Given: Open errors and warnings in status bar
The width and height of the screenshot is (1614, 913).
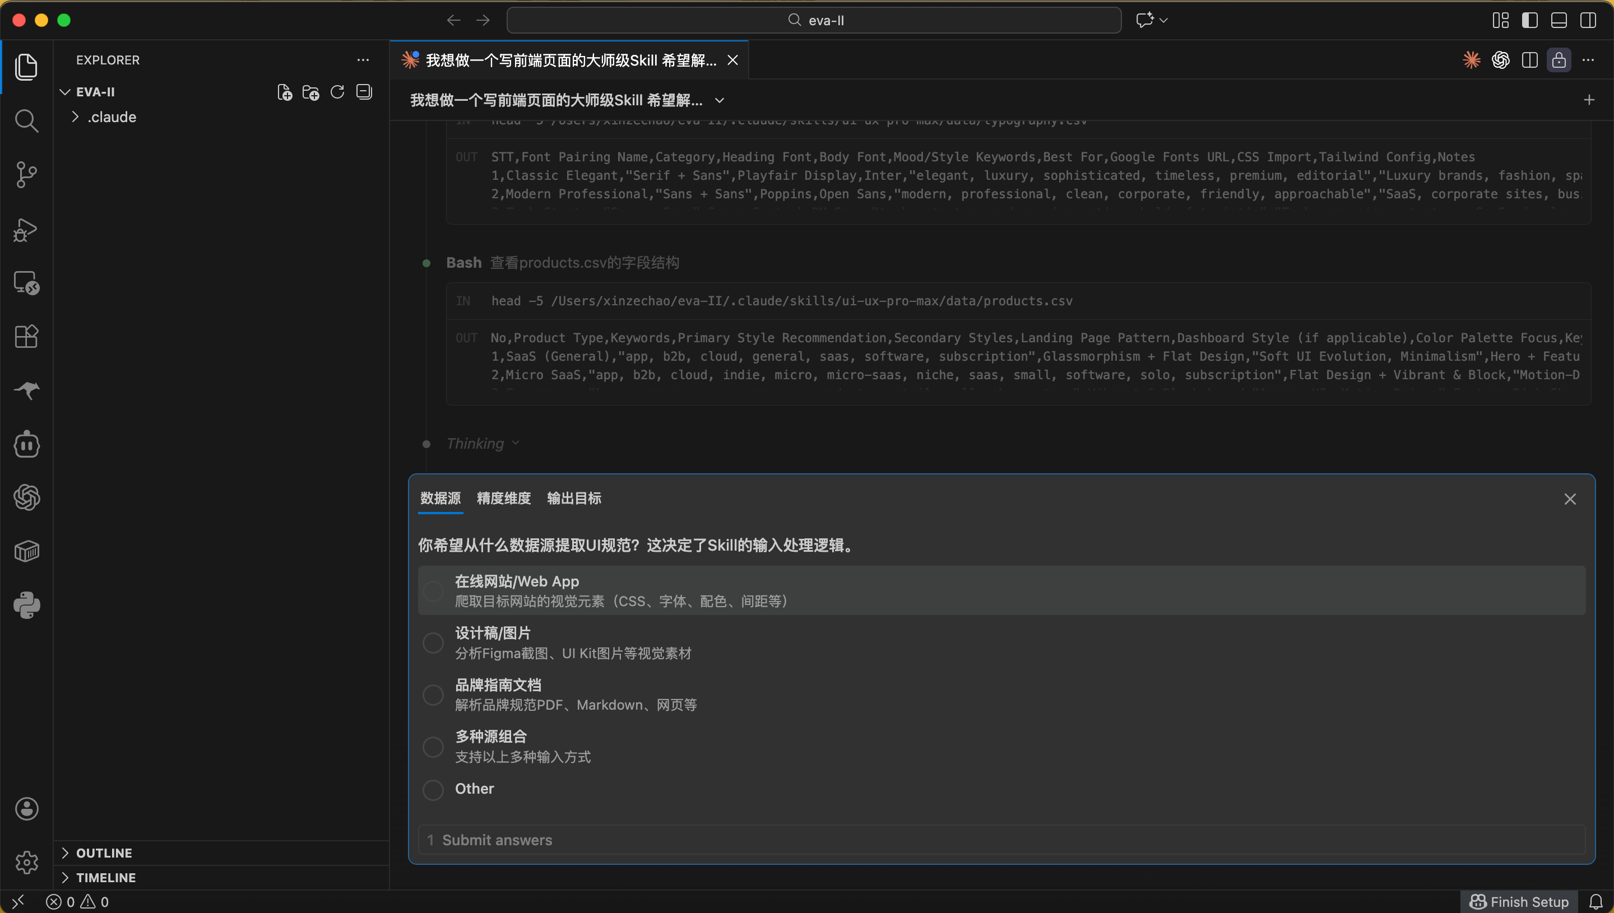Looking at the screenshot, I should [77, 902].
